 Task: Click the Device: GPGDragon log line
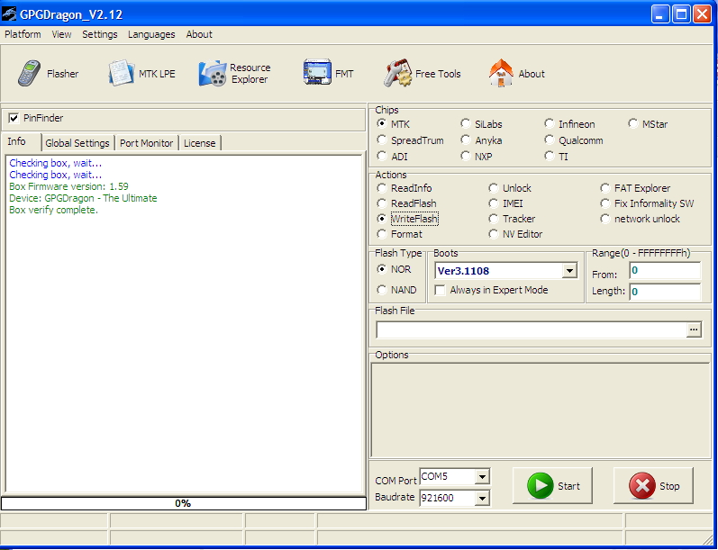pyautogui.click(x=83, y=198)
